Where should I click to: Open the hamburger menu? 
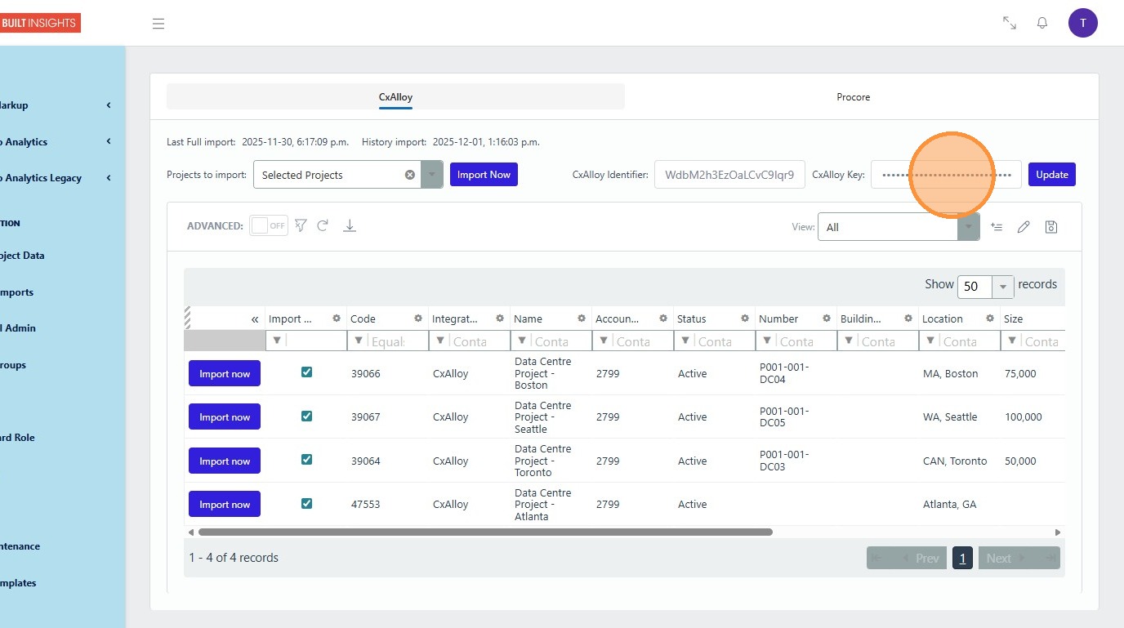(x=158, y=24)
